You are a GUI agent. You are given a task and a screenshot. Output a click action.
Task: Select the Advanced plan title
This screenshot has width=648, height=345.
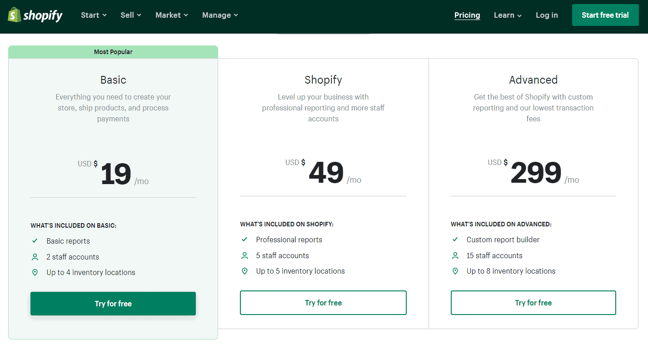pos(533,80)
